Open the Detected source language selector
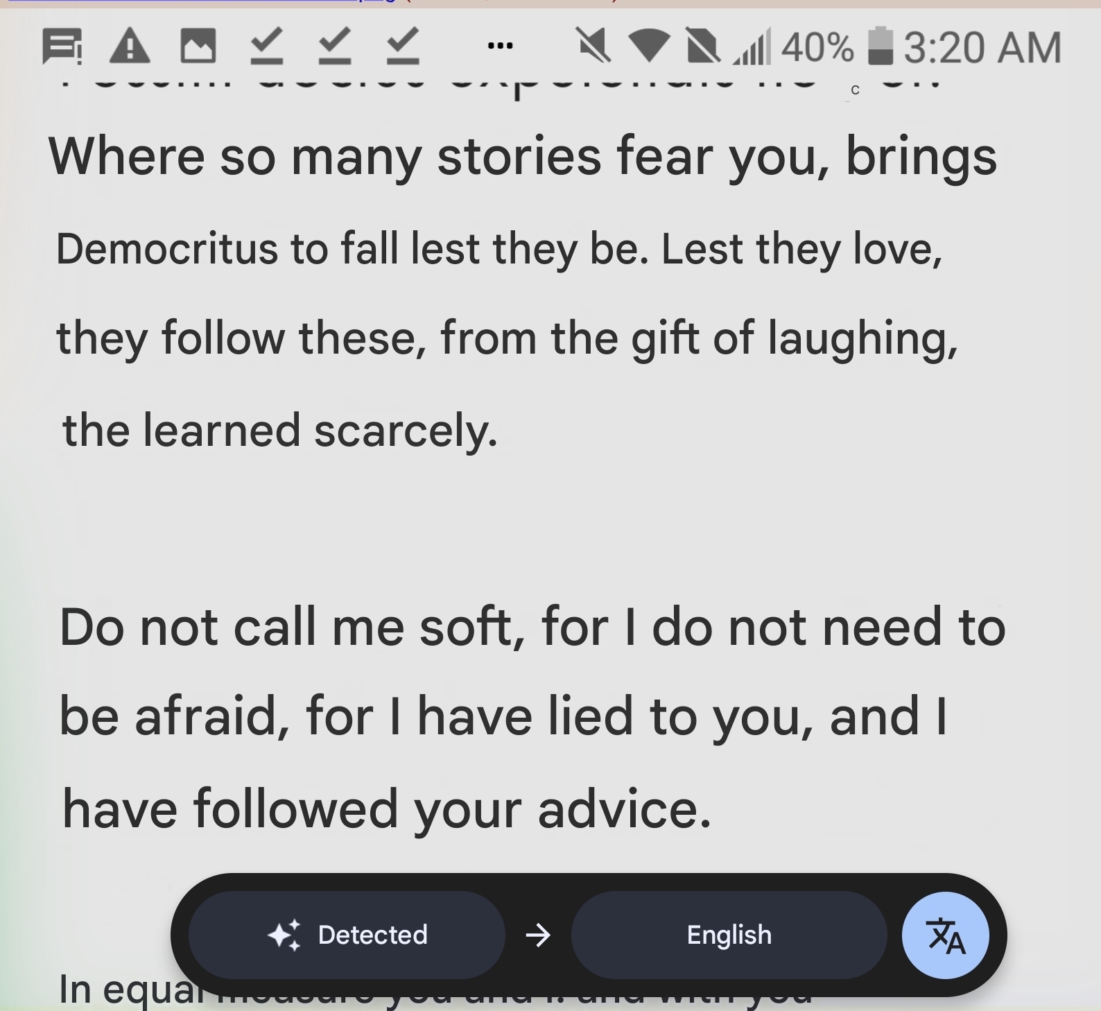The image size is (1101, 1011). coord(347,935)
